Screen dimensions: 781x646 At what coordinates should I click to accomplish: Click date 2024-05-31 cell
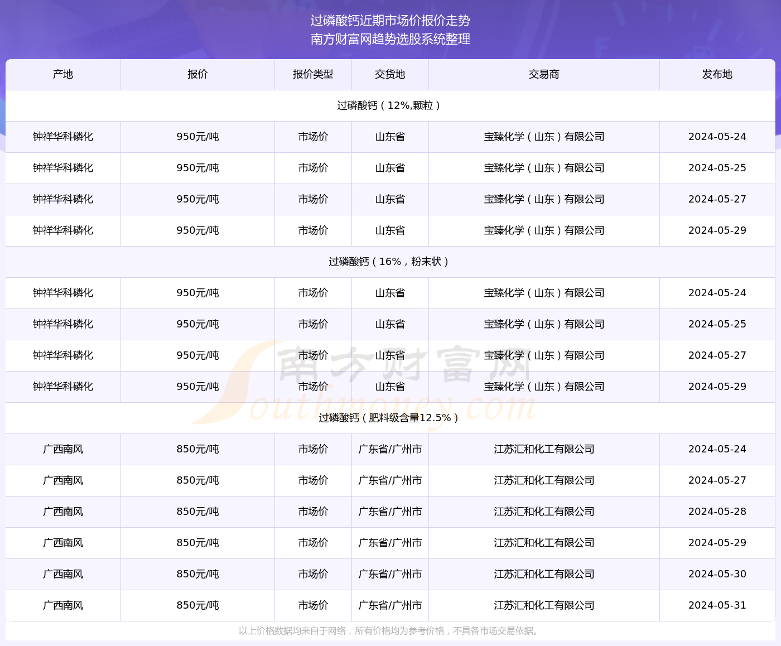point(717,605)
